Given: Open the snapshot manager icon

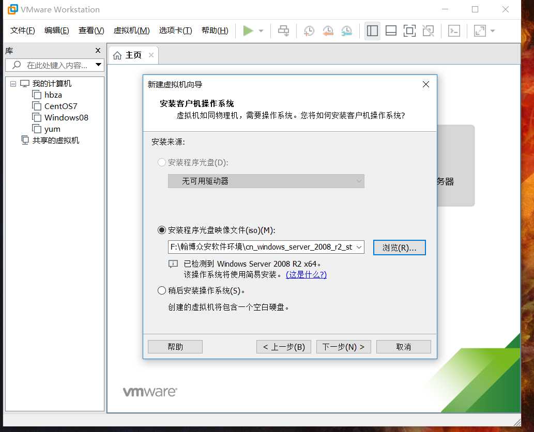Looking at the screenshot, I should click(346, 30).
